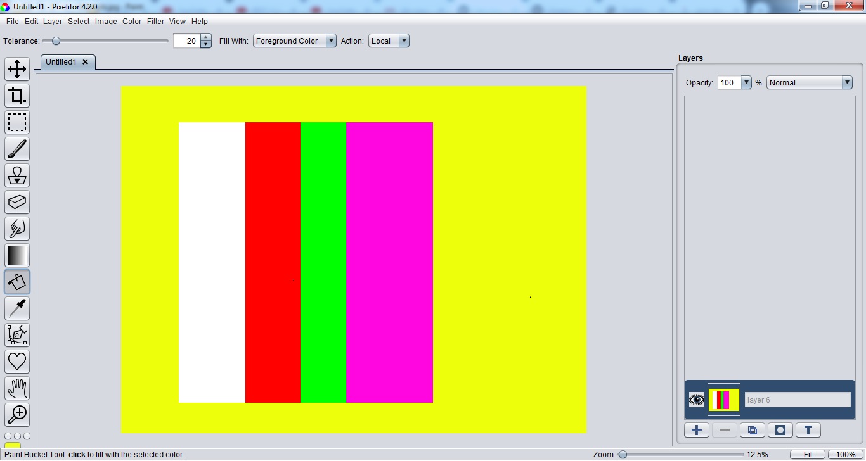Open the Select menu
Image resolution: width=866 pixels, height=461 pixels.
[x=79, y=22]
